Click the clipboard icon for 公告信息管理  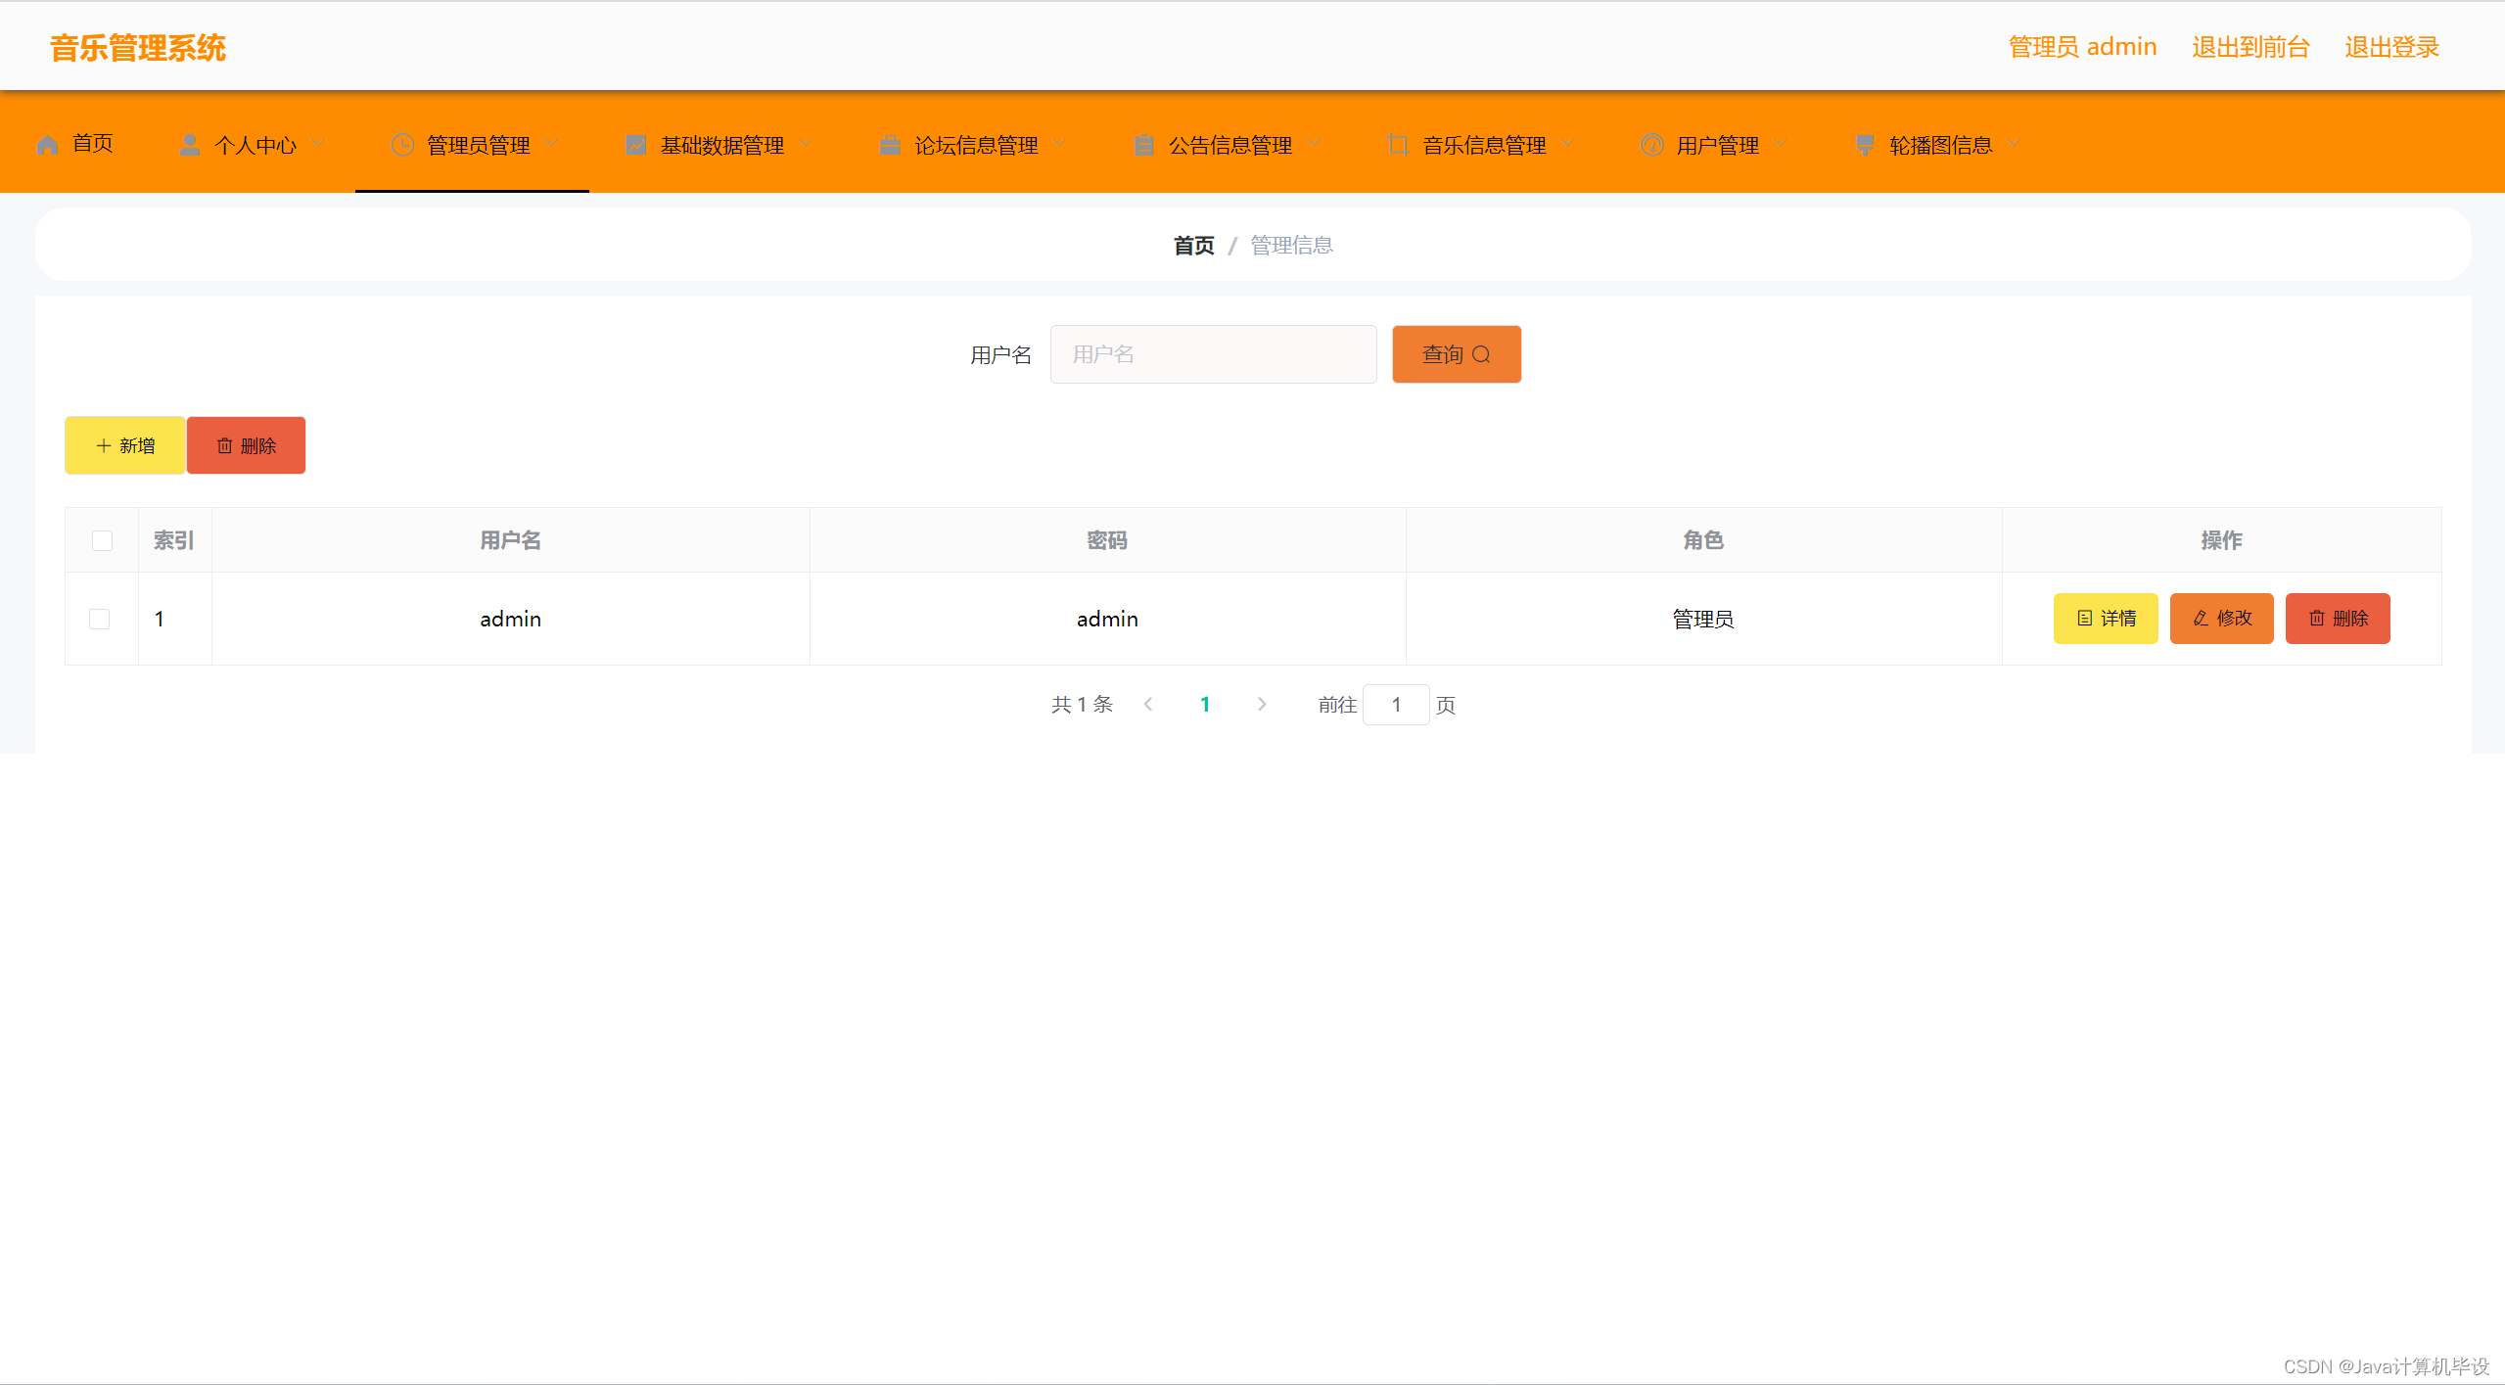(1143, 145)
